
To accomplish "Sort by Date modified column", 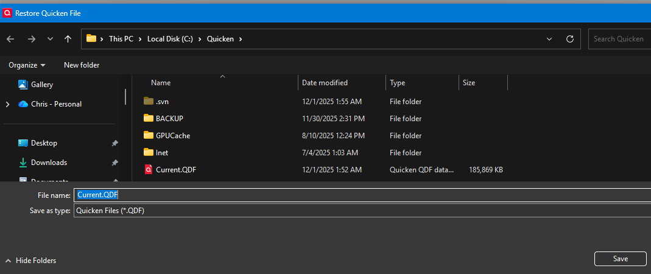I will tap(325, 83).
